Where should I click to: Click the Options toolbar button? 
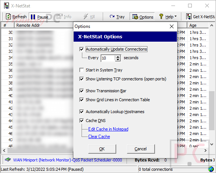coord(142,17)
